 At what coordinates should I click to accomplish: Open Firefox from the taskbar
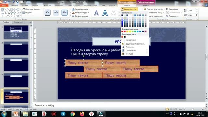(82, 114)
